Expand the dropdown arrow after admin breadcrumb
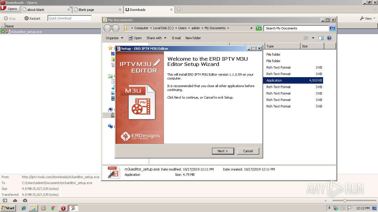Viewport: 378px width, 212px height. click(202, 28)
